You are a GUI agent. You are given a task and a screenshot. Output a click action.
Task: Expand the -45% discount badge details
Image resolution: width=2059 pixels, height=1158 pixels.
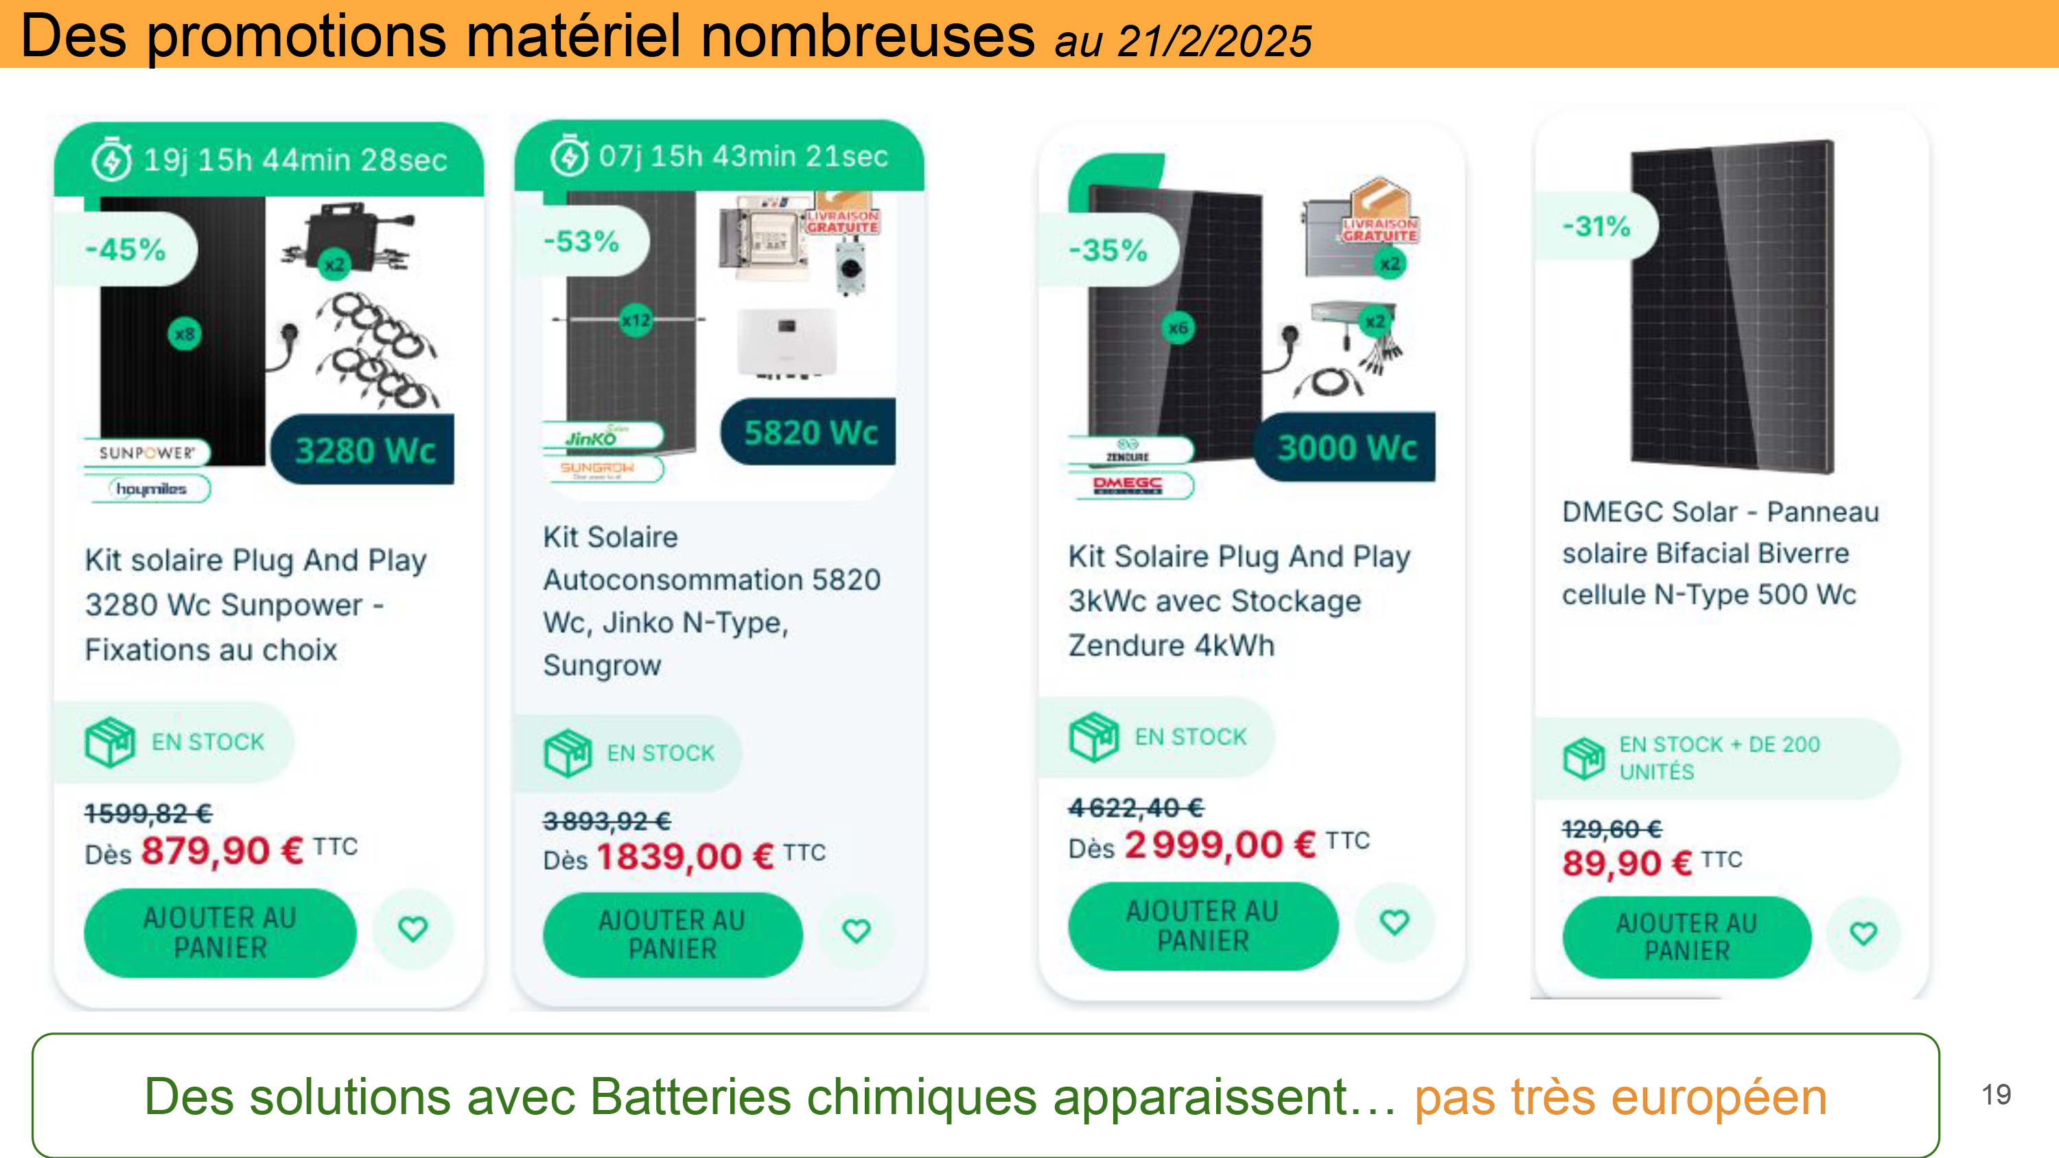click(122, 248)
